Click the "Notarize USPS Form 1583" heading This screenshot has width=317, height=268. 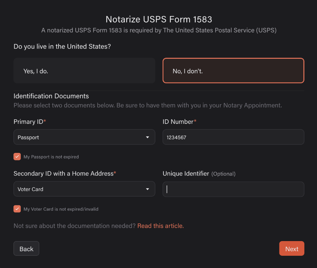coord(159,19)
